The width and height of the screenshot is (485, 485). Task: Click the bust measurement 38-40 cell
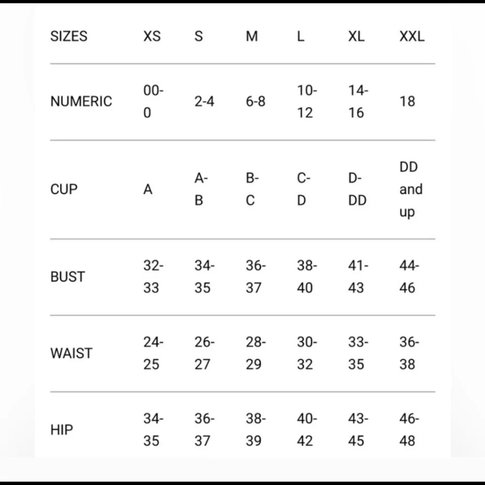[307, 277]
